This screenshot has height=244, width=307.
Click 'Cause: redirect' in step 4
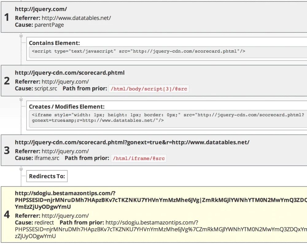[34, 223]
